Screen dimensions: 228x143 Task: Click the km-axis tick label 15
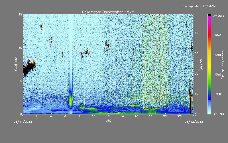click(x=20, y=14)
